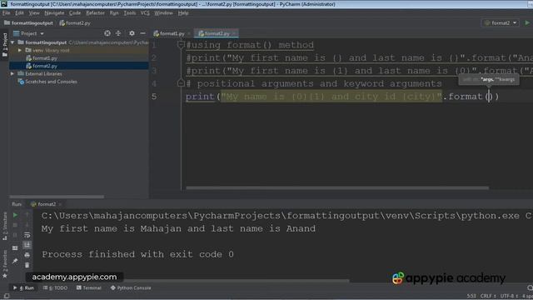
Task: Click the Project panel horizontal scrollbar
Action: coord(57,197)
